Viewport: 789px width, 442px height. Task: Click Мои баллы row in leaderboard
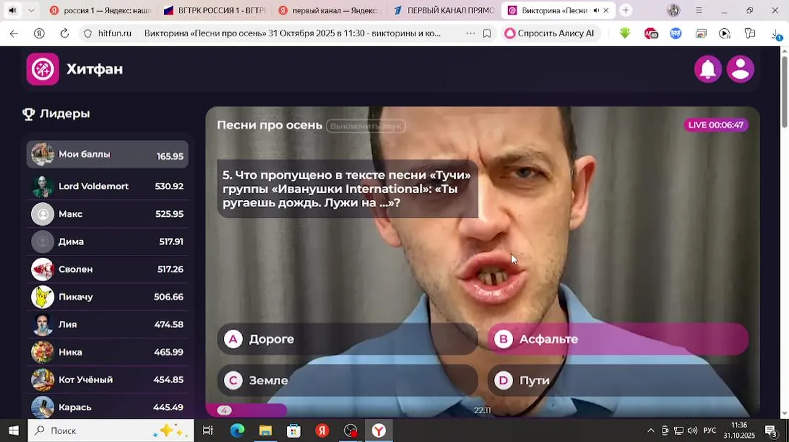coord(108,155)
